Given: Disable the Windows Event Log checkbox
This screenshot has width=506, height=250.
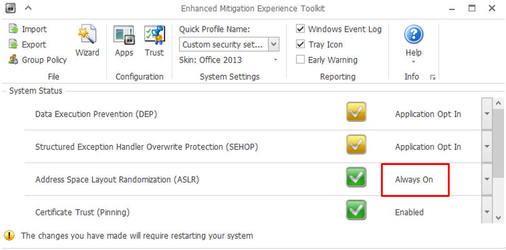Looking at the screenshot, I should pyautogui.click(x=300, y=29).
